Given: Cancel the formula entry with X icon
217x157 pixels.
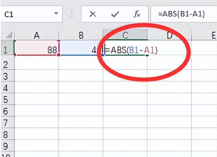Looking at the screenshot, I should 93,14.
